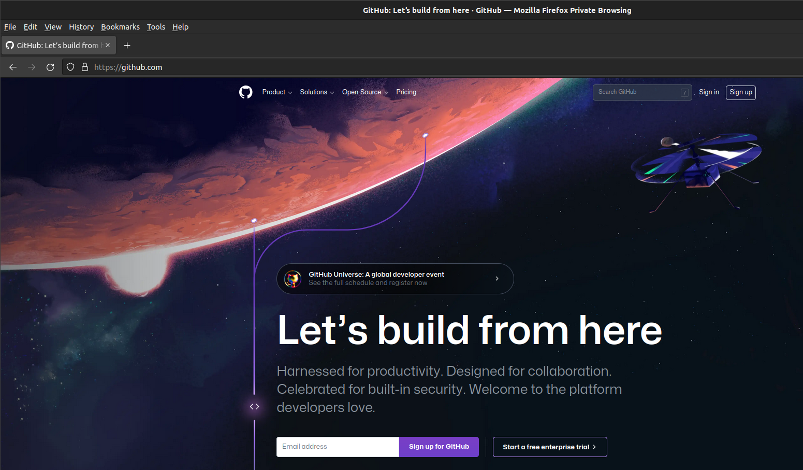Expand the Solutions dropdown menu
This screenshot has height=470, width=803.
click(317, 92)
